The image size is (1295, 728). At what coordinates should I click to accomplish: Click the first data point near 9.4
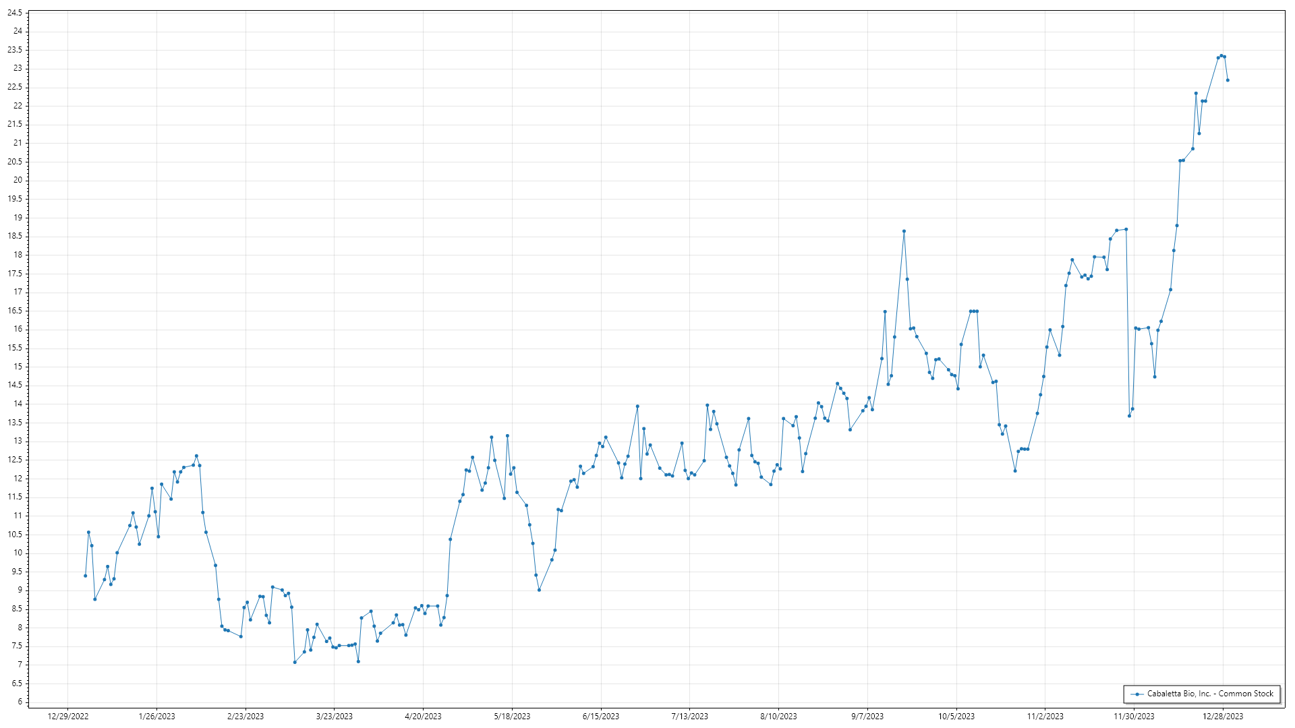pyautogui.click(x=86, y=576)
